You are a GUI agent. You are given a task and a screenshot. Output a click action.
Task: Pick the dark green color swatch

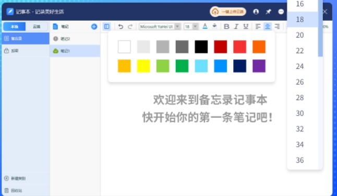point(182,66)
